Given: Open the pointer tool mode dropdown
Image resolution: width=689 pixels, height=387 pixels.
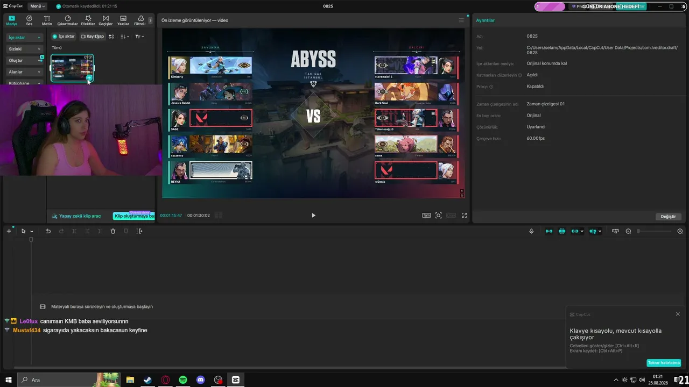Looking at the screenshot, I should click(x=32, y=232).
